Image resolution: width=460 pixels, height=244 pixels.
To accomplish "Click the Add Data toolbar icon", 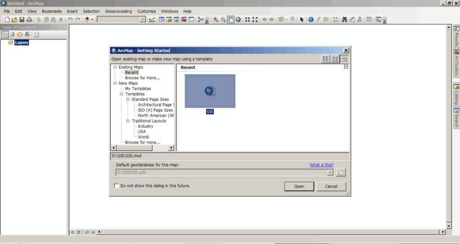I will 87,19.
